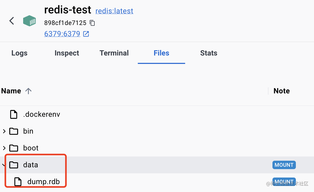Sort by Name using arrow icon
This screenshot has width=314, height=192.
click(28, 91)
